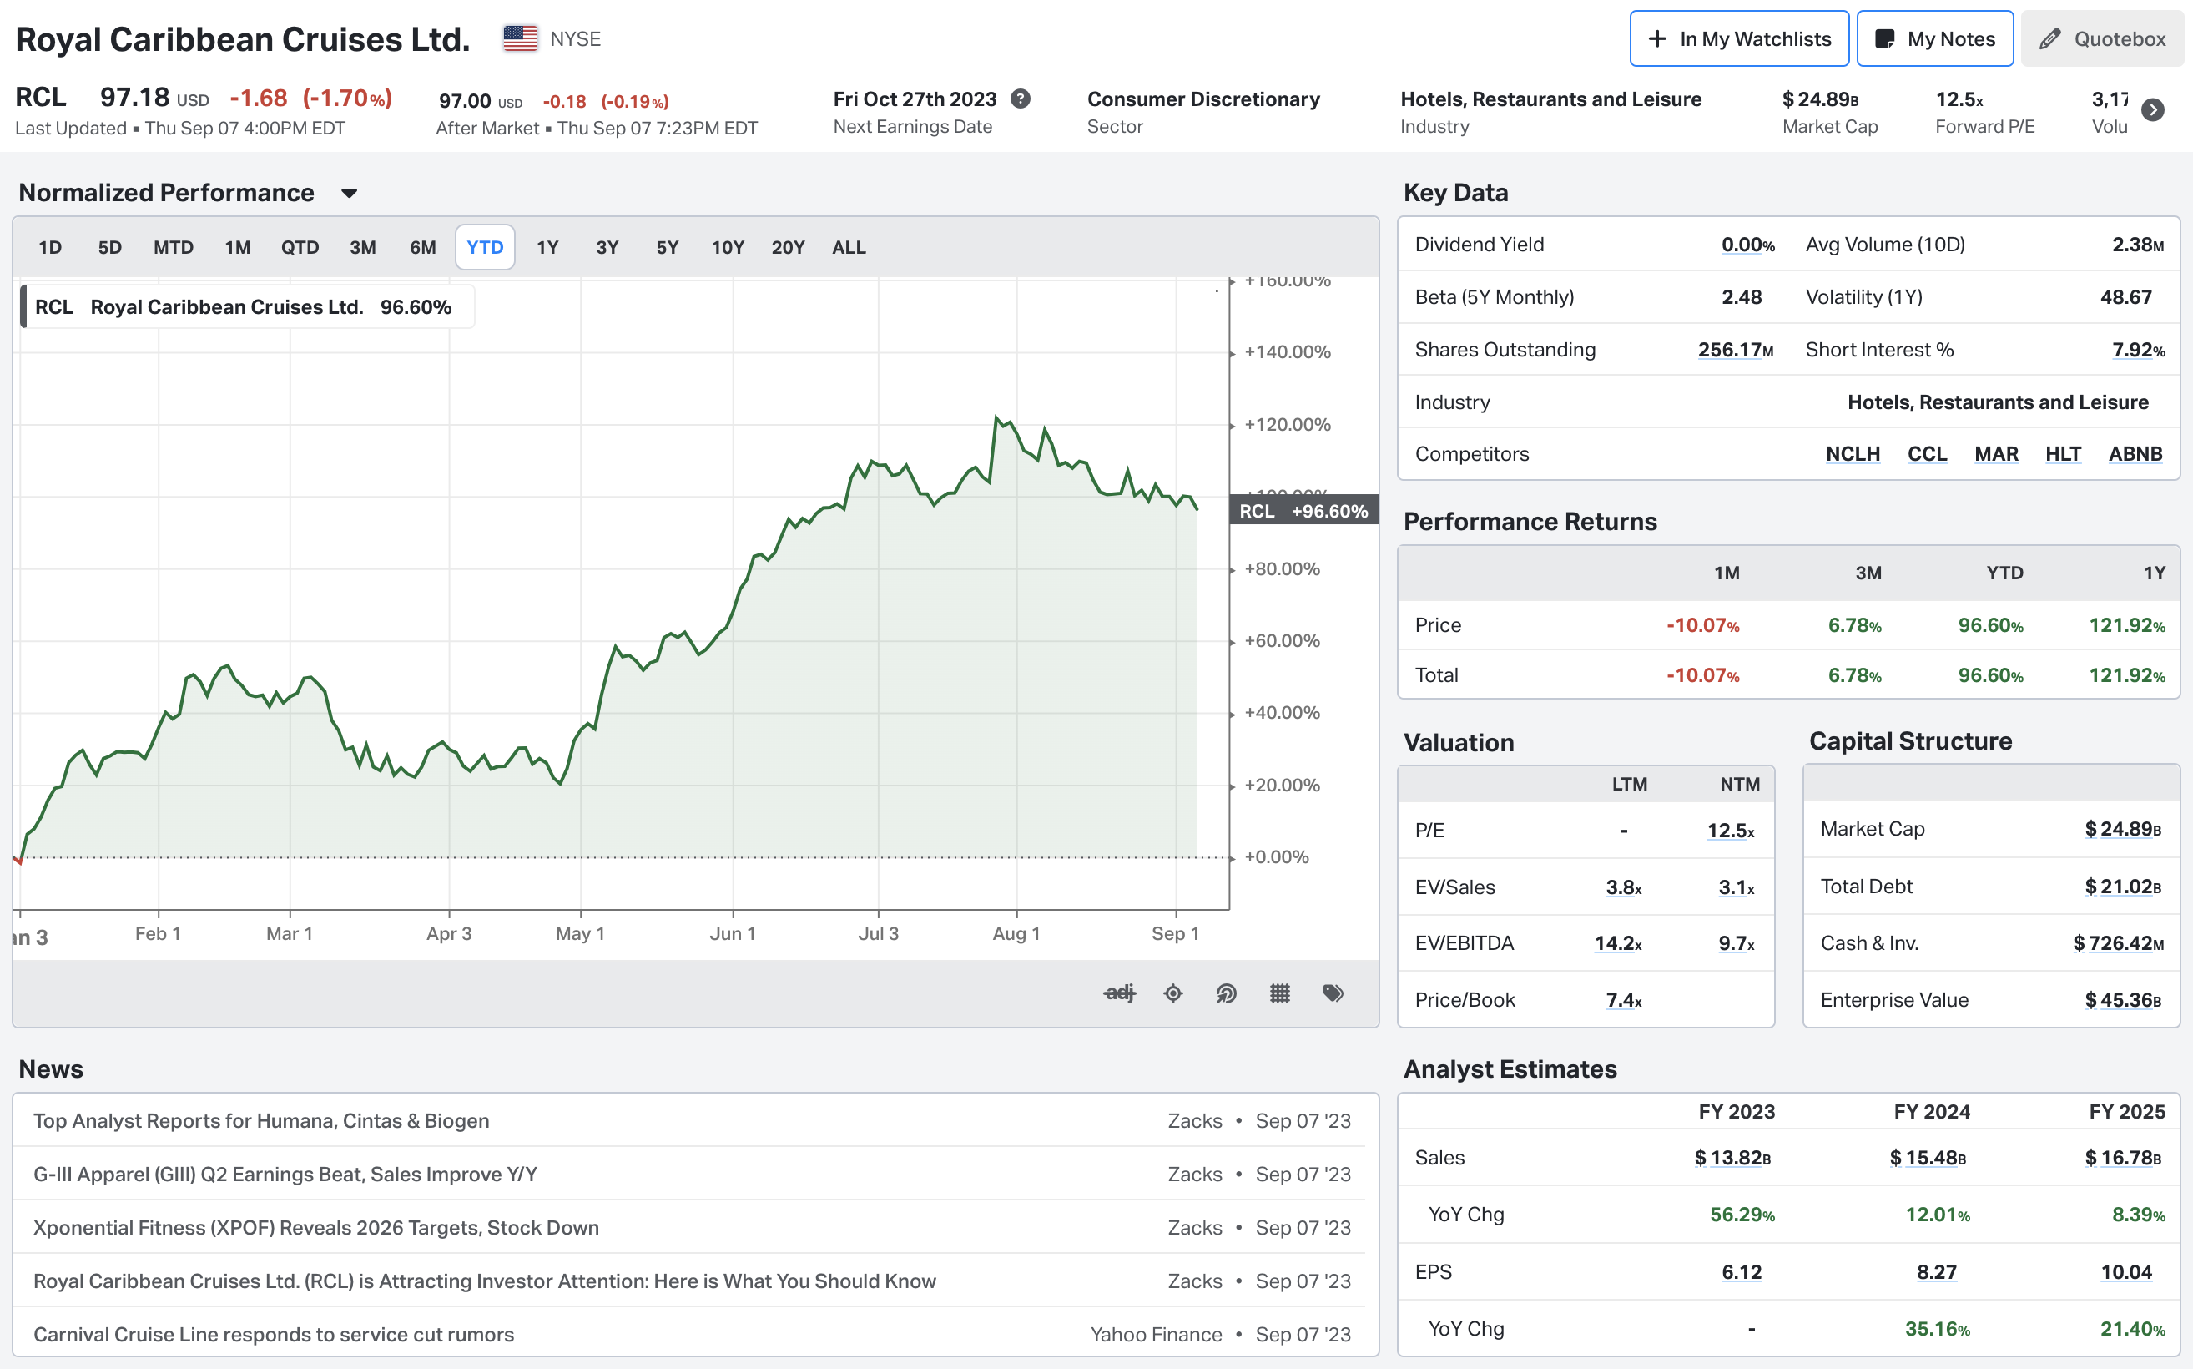Add to watchlists with In My Watchlists
2193x1369 pixels.
[1739, 39]
